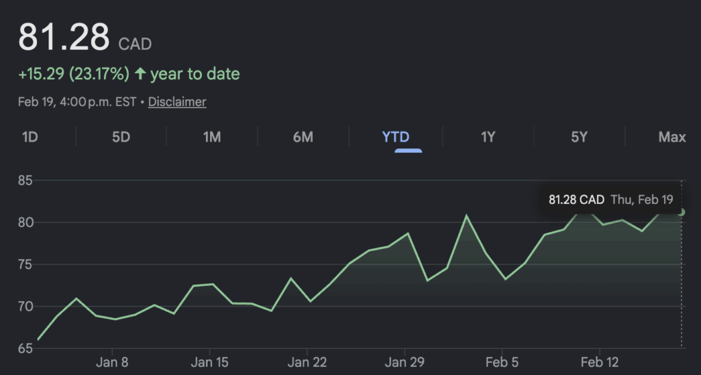Open the Disclaimer link
701x375 pixels.
(x=177, y=102)
